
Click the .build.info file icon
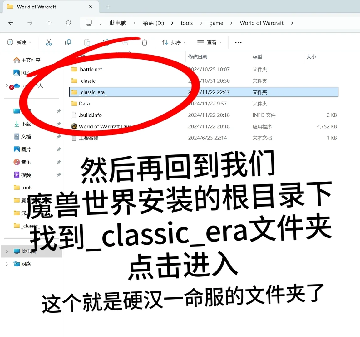tap(74, 115)
